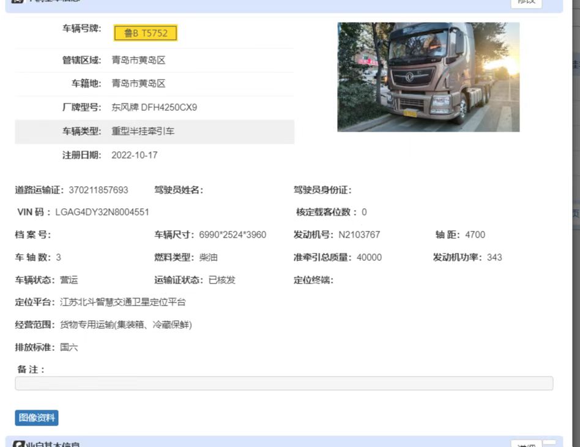
Task: Click into the 备注 text field
Action: pos(284,383)
